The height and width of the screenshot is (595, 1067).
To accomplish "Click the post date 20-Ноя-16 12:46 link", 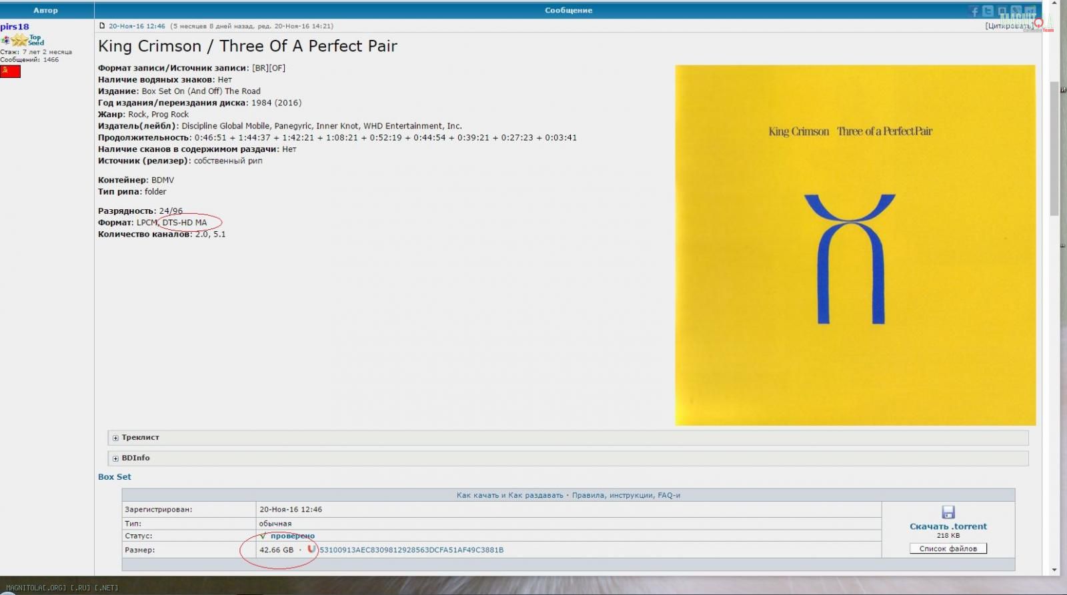I will [x=137, y=26].
